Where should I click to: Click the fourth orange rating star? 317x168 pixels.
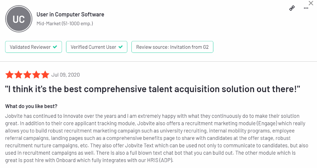click(x=36, y=75)
